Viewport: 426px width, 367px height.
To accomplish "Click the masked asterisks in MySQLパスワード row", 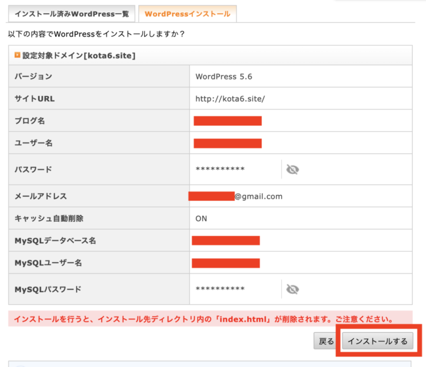I will pos(220,289).
